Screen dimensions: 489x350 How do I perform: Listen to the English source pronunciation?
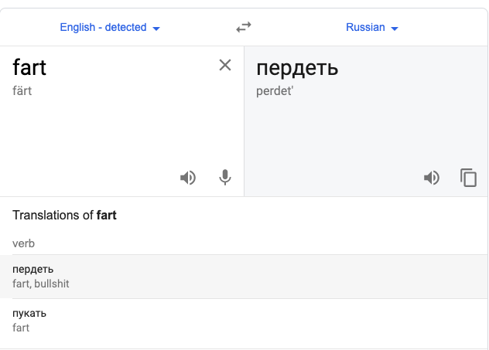(188, 178)
